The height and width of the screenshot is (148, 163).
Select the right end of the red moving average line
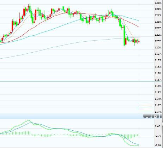[x=138, y=27]
